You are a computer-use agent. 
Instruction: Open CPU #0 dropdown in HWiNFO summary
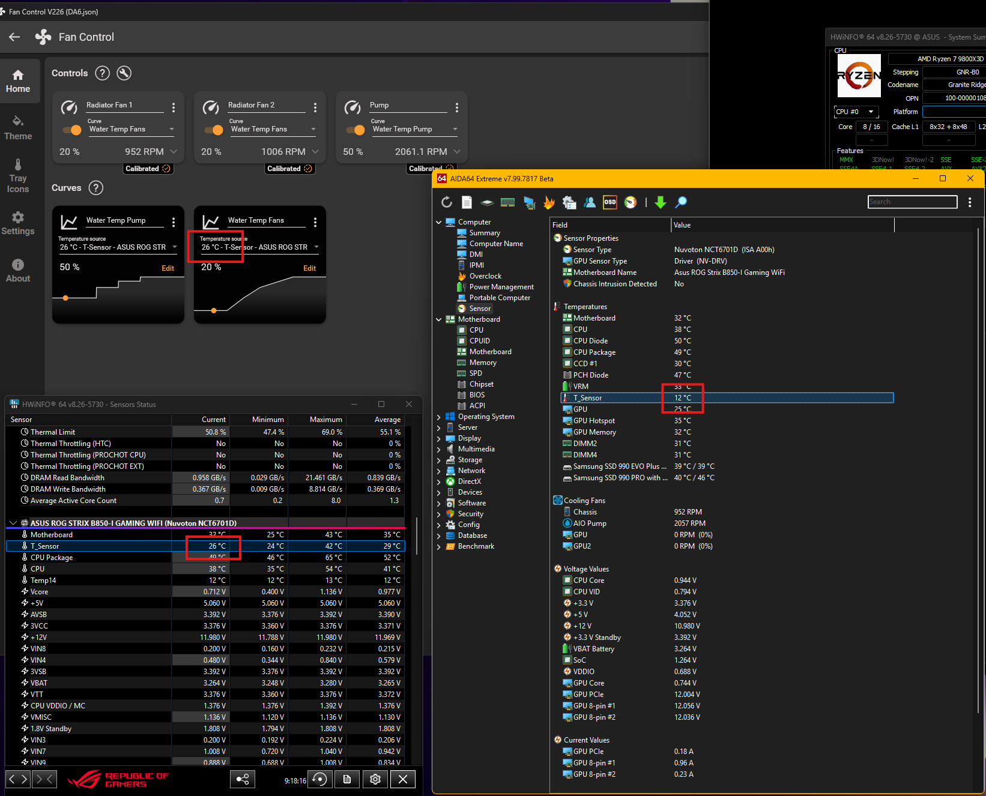pos(857,112)
